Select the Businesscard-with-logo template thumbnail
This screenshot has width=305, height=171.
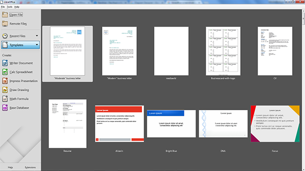(x=223, y=51)
